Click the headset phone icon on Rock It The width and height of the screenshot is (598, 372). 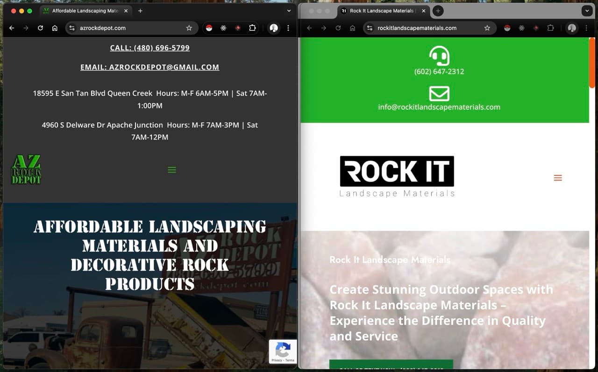point(439,56)
